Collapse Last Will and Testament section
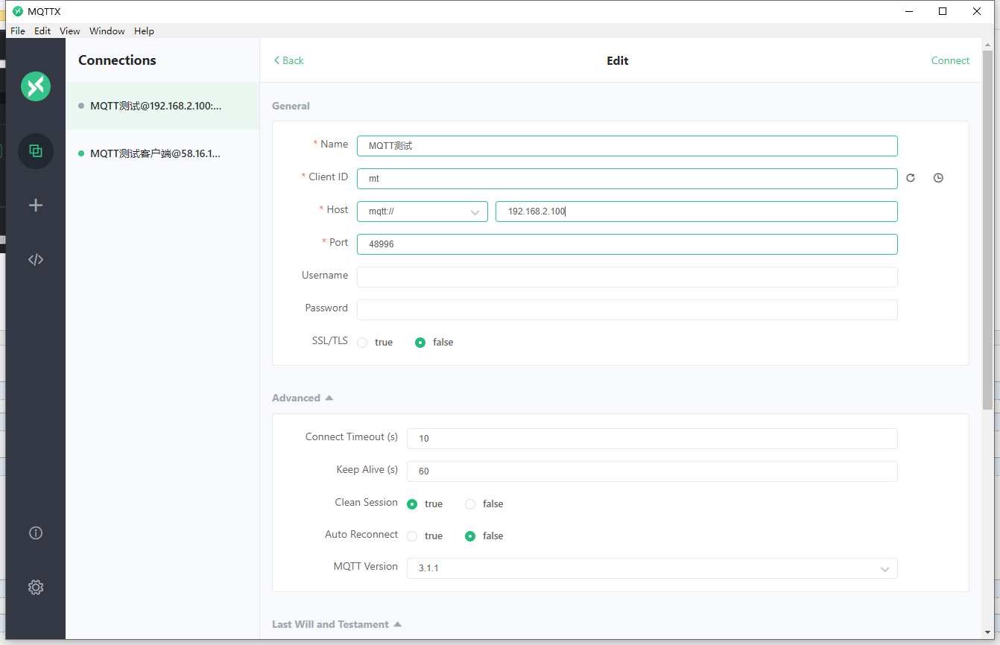The image size is (1000, 645). click(337, 624)
